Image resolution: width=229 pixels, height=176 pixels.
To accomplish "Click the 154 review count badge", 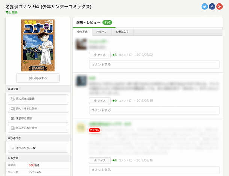I will (x=107, y=23).
